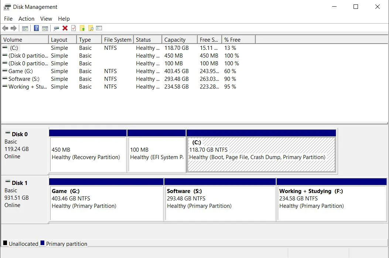Click the 60 % free value
Screen dimensions: 389x258
click(x=230, y=71)
